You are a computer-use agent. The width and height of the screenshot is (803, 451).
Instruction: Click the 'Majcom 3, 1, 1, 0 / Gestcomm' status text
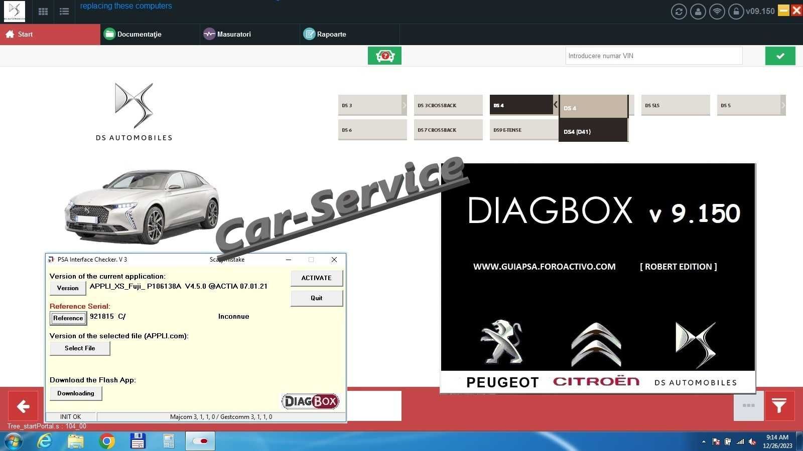click(x=221, y=417)
